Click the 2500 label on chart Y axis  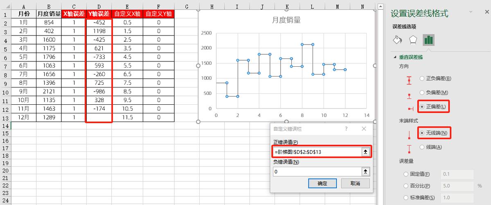tap(207, 33)
